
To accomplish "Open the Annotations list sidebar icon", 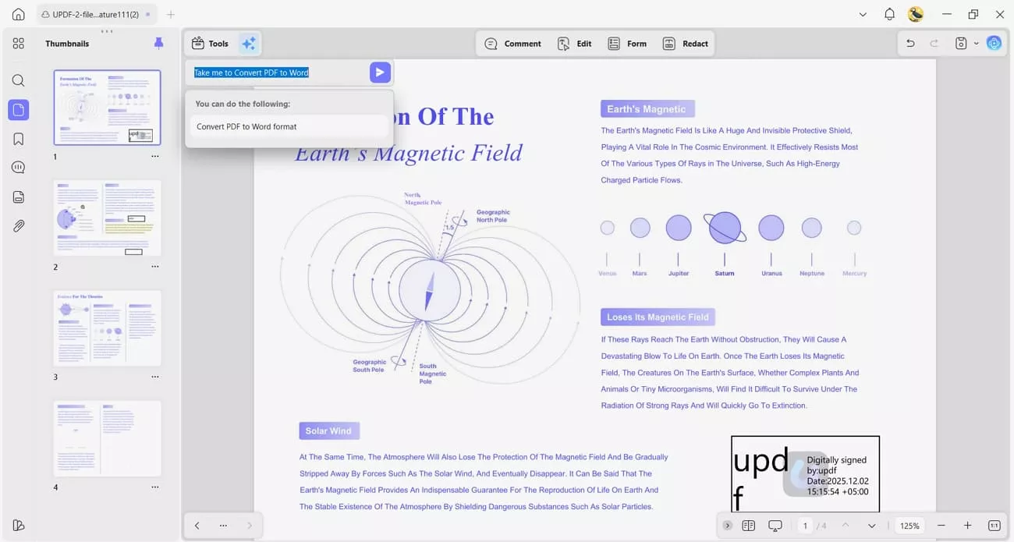I will click(18, 167).
